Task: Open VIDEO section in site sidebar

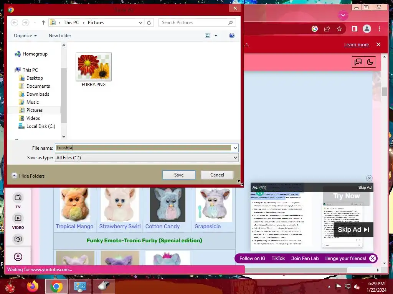Action: (18, 222)
